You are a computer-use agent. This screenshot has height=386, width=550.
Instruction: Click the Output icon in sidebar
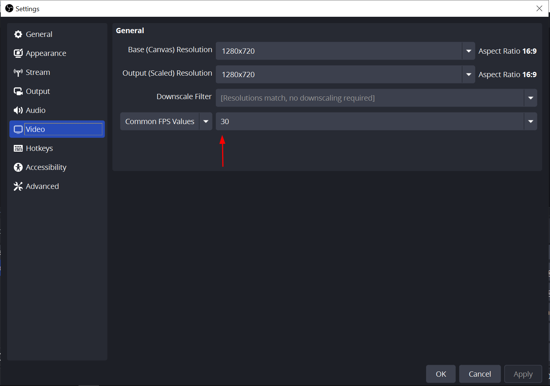(x=18, y=91)
